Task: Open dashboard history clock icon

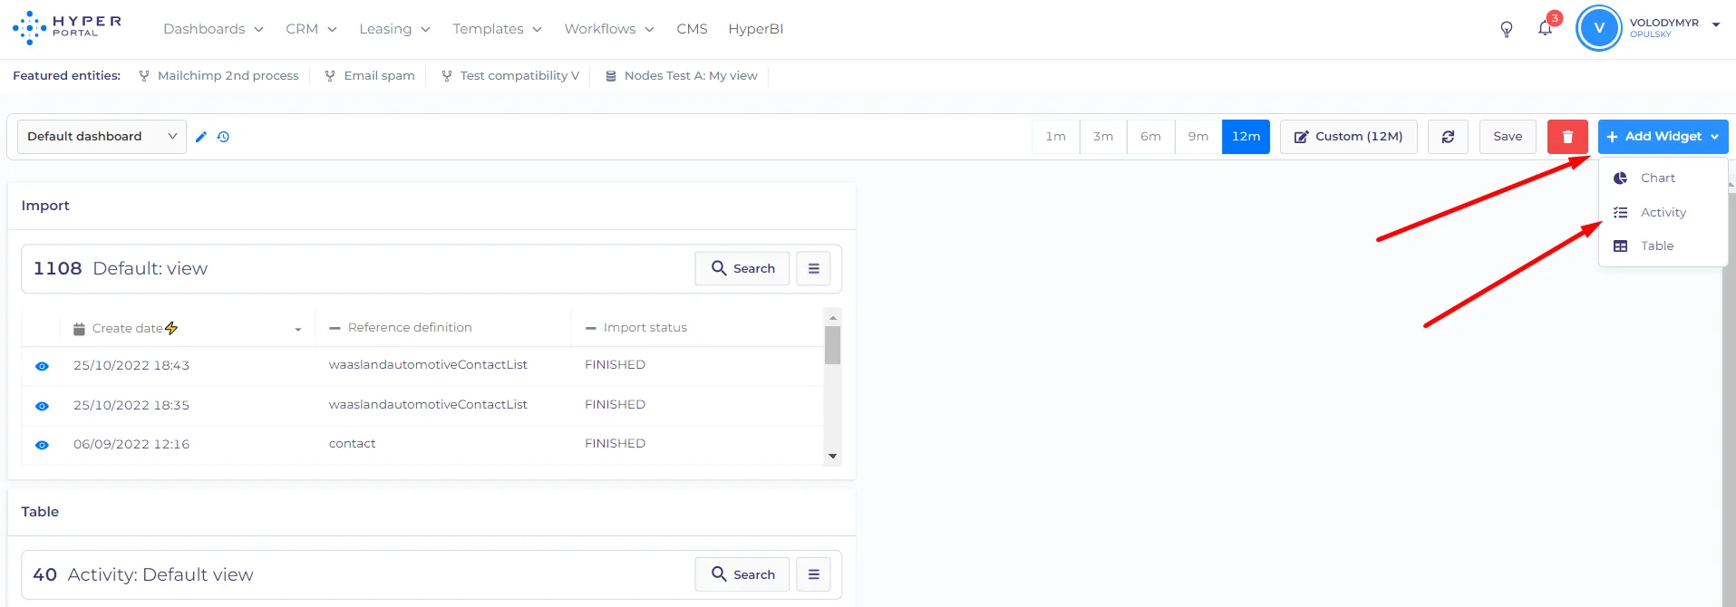Action: pyautogui.click(x=223, y=137)
